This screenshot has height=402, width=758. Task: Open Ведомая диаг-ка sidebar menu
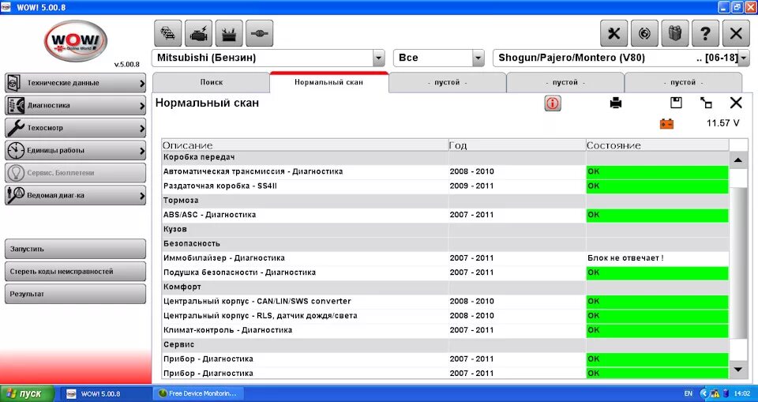(x=76, y=195)
